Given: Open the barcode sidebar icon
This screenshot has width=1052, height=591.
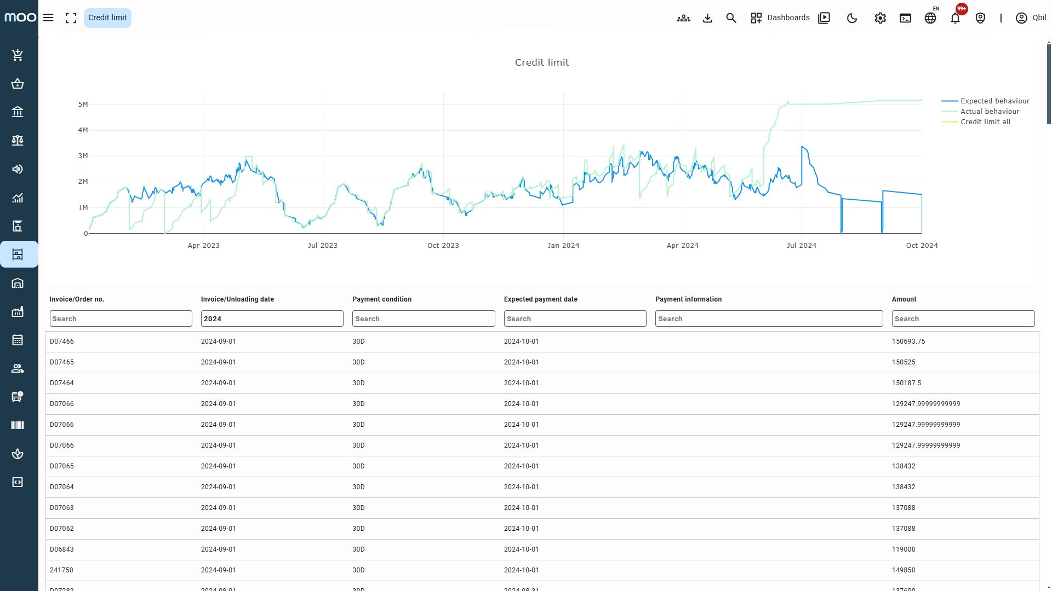Looking at the screenshot, I should point(18,425).
